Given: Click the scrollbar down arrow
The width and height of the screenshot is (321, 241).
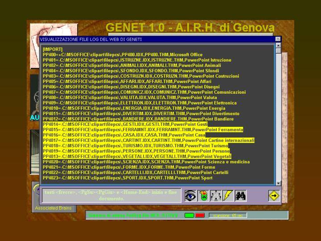Looking at the screenshot, I should 278,183.
